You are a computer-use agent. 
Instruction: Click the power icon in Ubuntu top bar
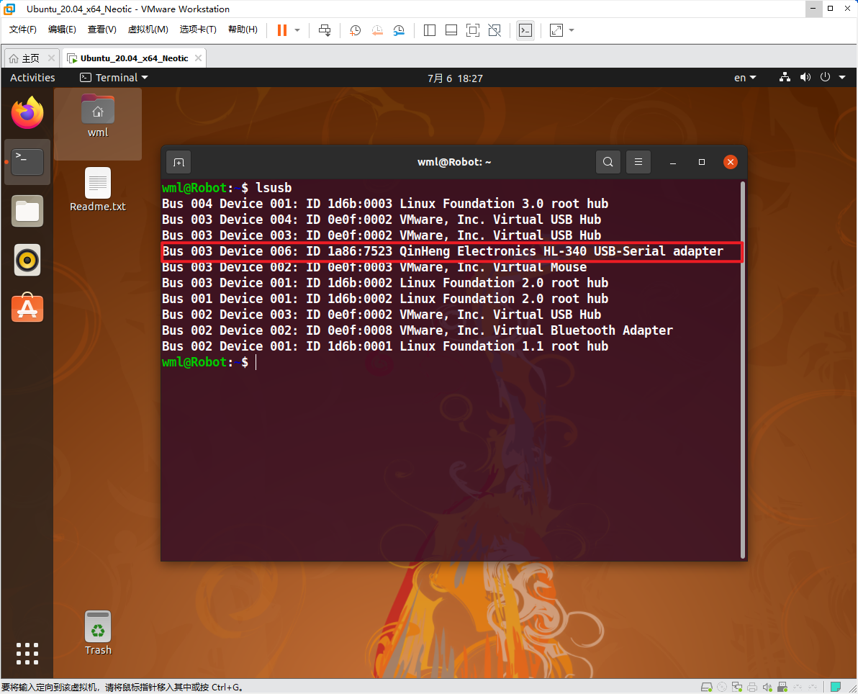pyautogui.click(x=825, y=77)
